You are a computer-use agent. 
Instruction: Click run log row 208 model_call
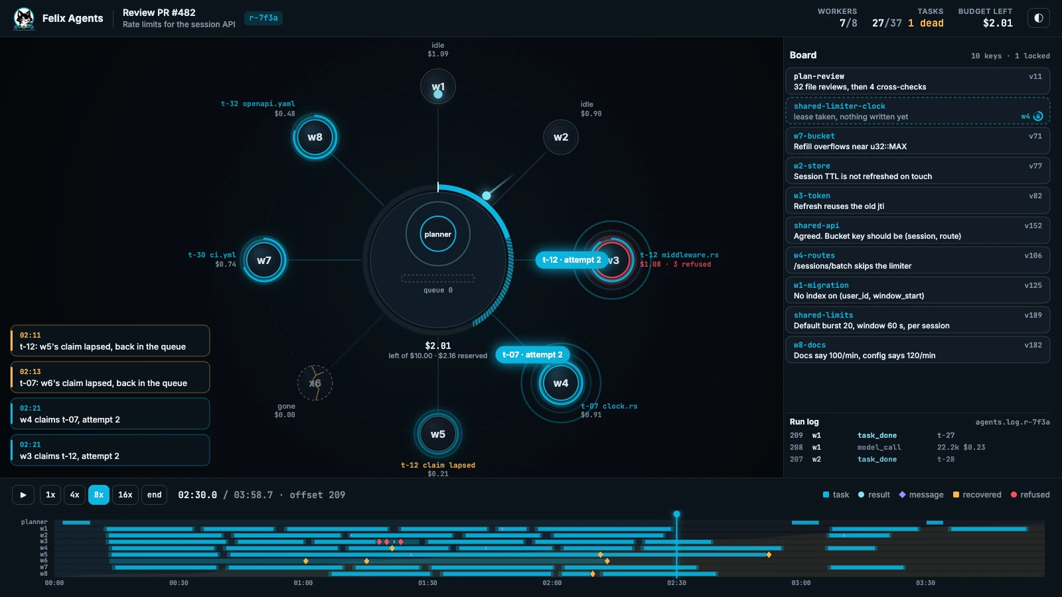click(919, 447)
